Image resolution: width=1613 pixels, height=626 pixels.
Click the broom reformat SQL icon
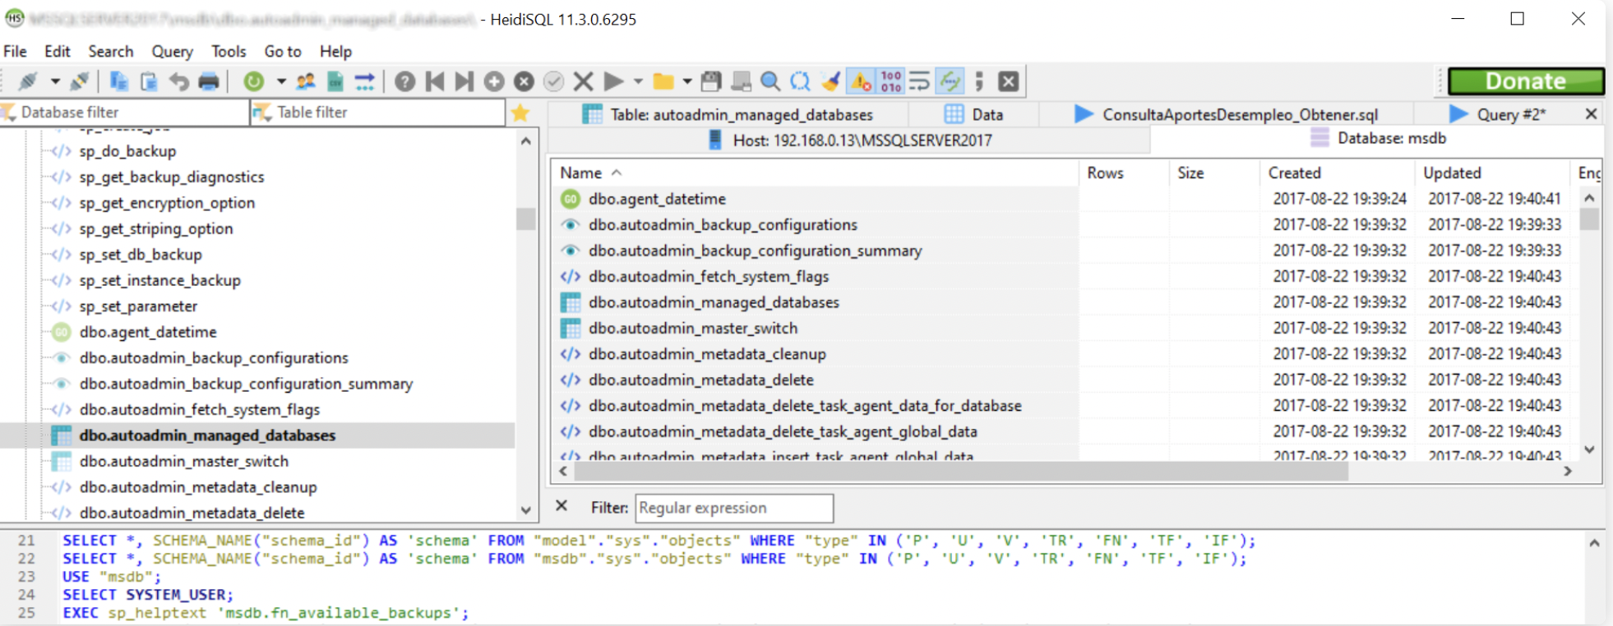pyautogui.click(x=831, y=81)
